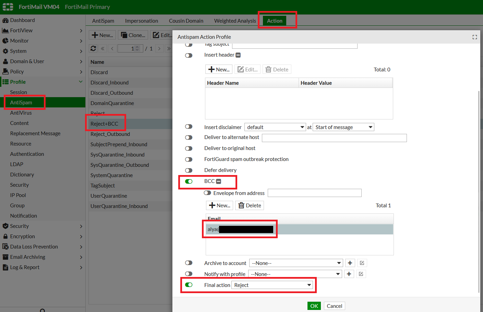Image resolution: width=483 pixels, height=312 pixels.
Task: Click the Monitor pie chart icon
Action: point(5,41)
